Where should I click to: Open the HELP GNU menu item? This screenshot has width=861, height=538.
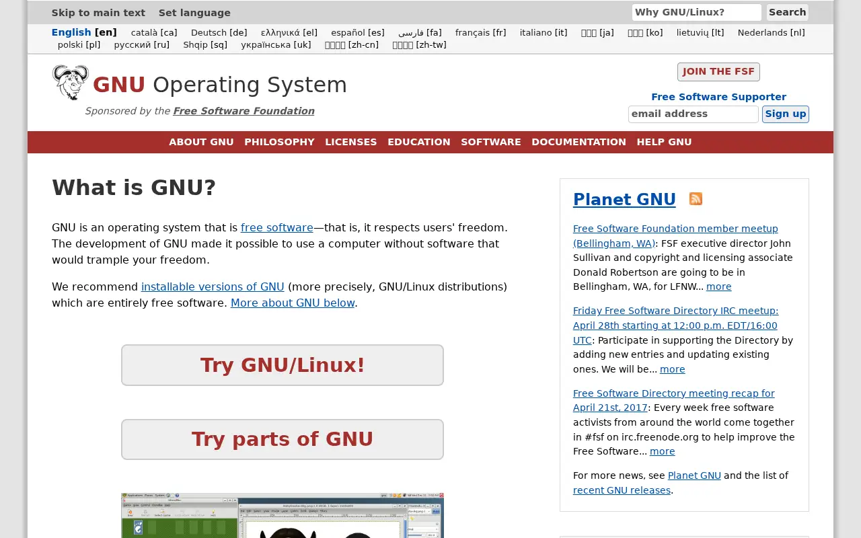tap(664, 142)
